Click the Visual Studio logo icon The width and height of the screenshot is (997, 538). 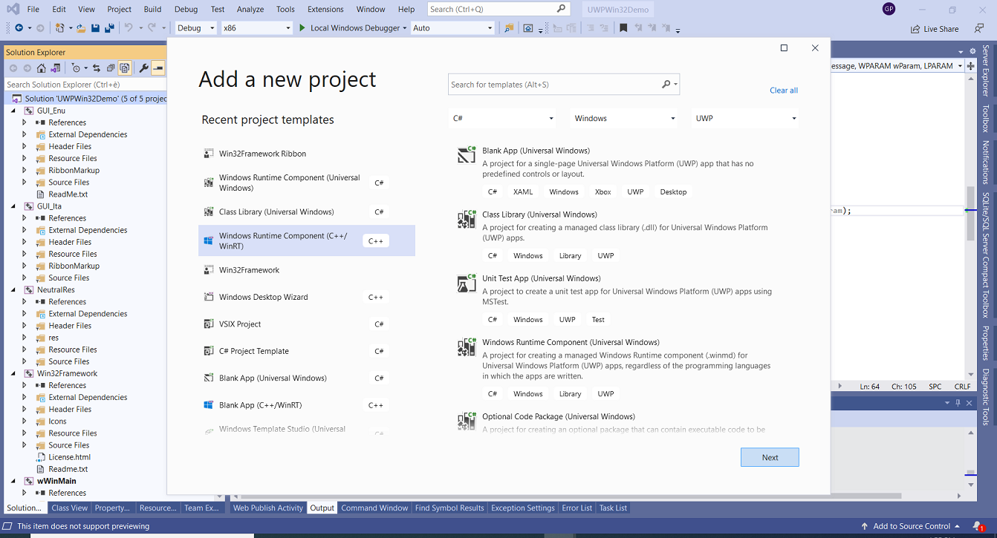[12, 9]
